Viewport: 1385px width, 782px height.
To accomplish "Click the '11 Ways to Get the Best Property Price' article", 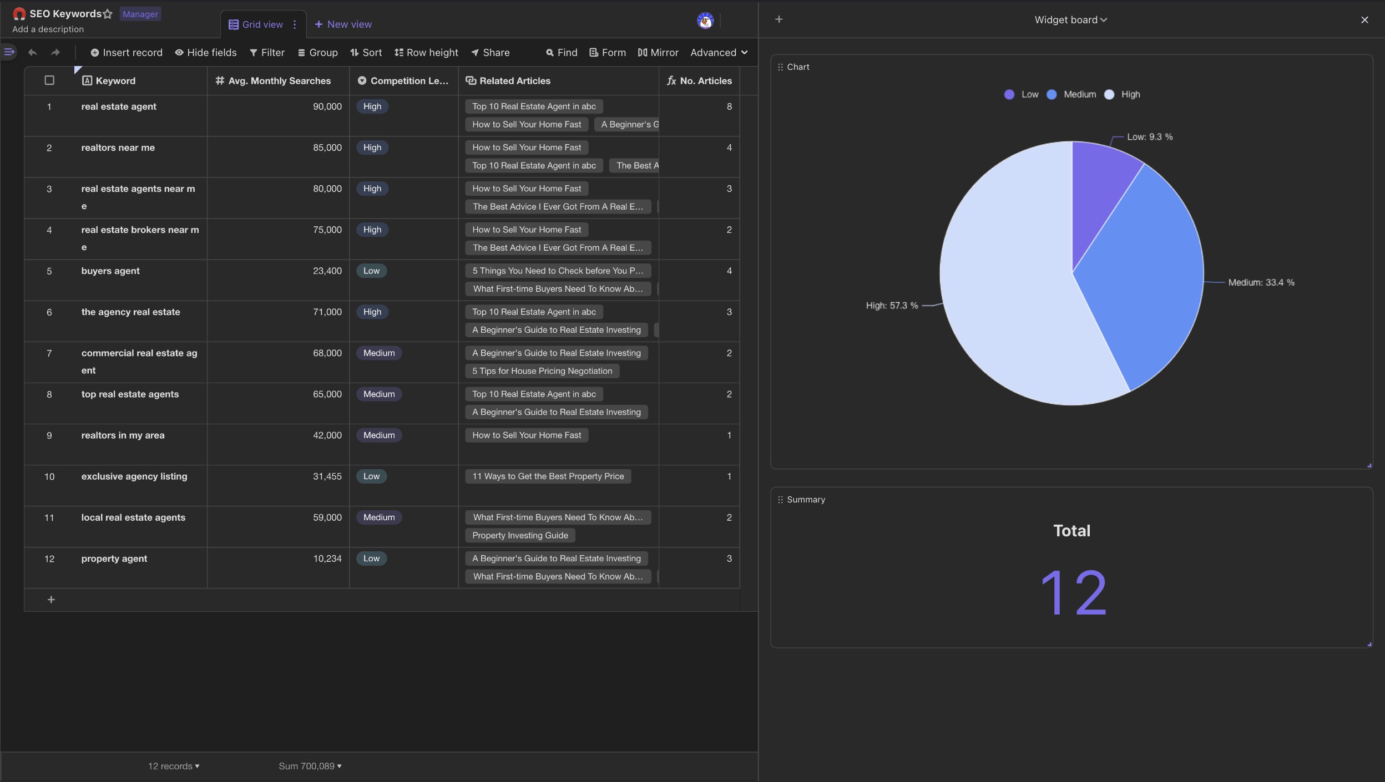I will [x=548, y=476].
